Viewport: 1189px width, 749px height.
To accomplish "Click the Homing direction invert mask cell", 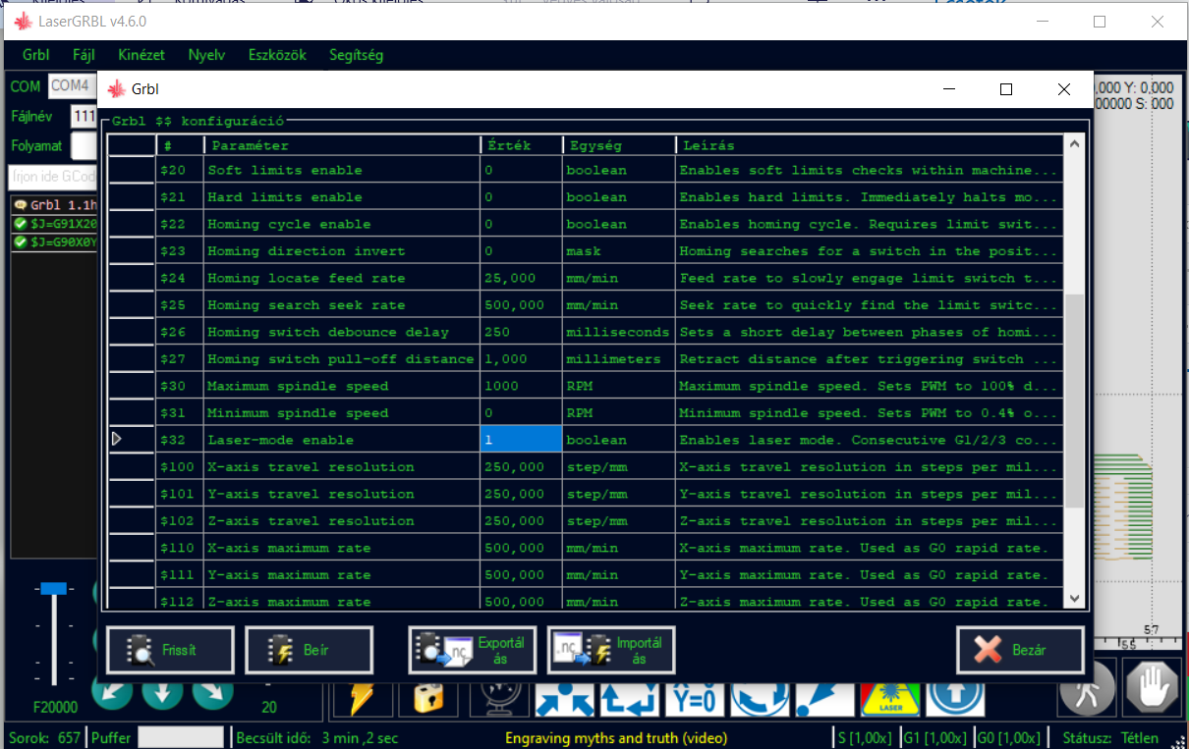I will coord(619,251).
